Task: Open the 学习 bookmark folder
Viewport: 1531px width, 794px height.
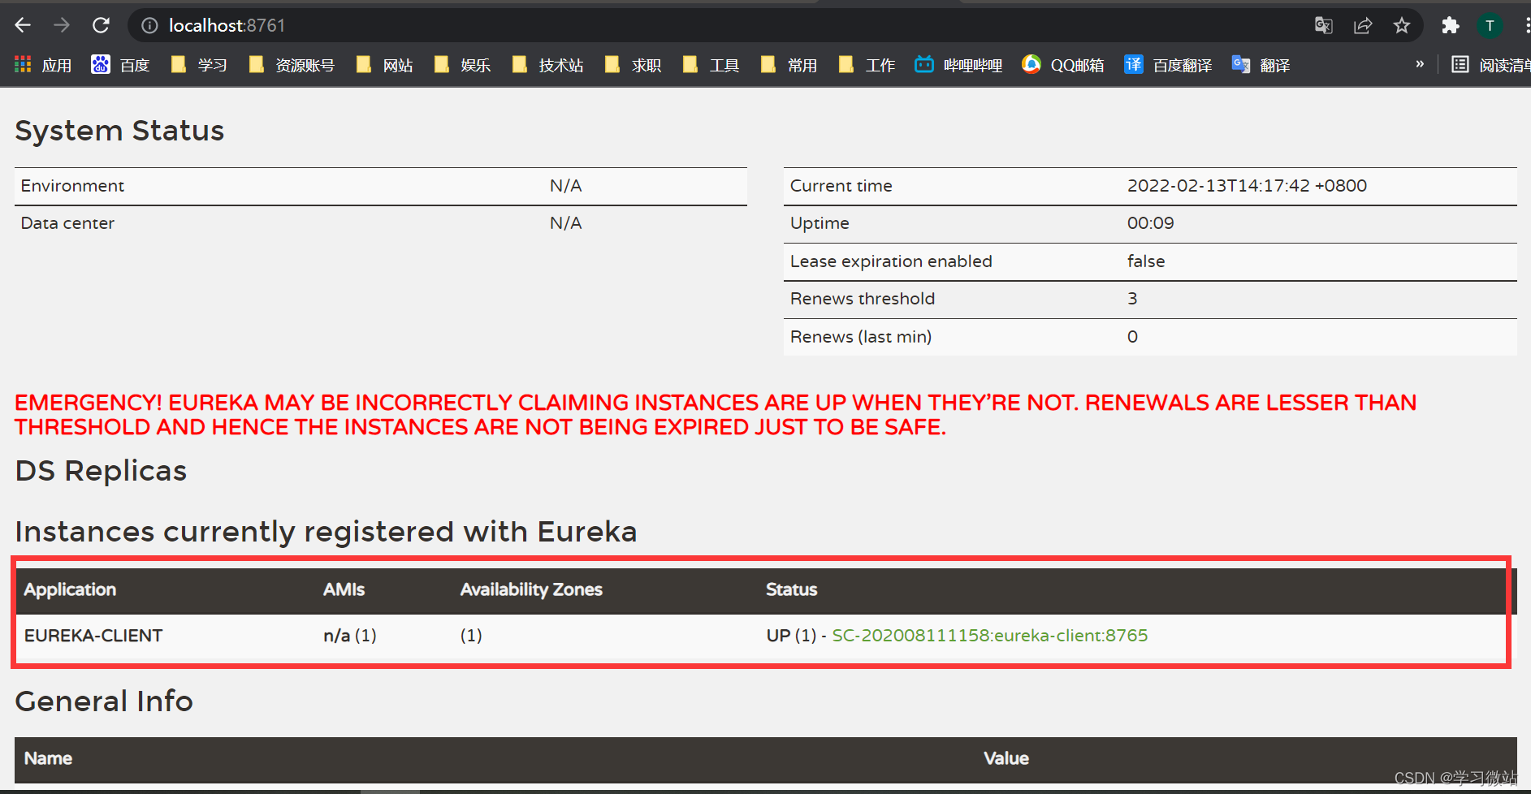Action: (199, 65)
